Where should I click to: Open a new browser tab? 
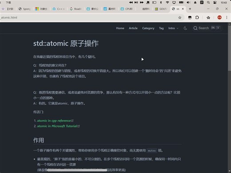pos(190,9)
